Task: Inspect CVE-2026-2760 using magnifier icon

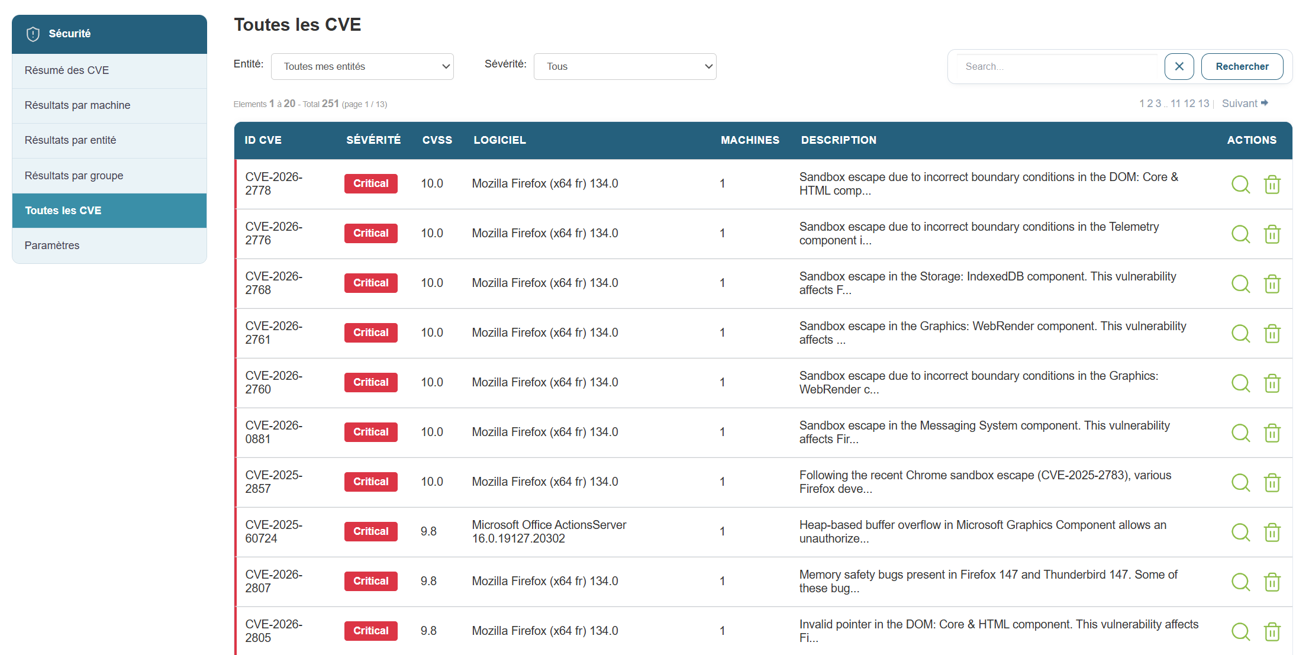Action: point(1240,383)
